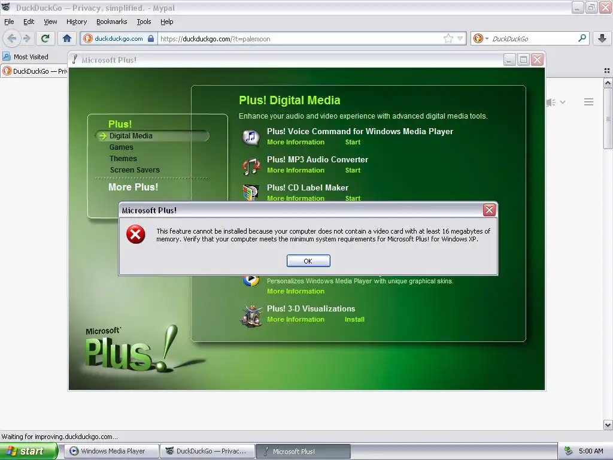
Task: Click the URL address field
Action: tap(299, 39)
